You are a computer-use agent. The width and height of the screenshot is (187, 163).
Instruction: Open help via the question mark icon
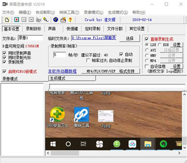click(x=70, y=20)
